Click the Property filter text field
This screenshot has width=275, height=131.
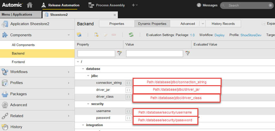[96, 53]
